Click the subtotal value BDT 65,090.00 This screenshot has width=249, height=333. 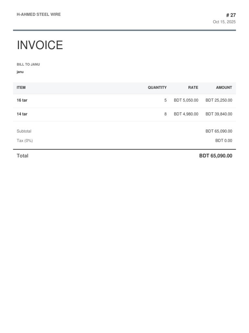(219, 131)
